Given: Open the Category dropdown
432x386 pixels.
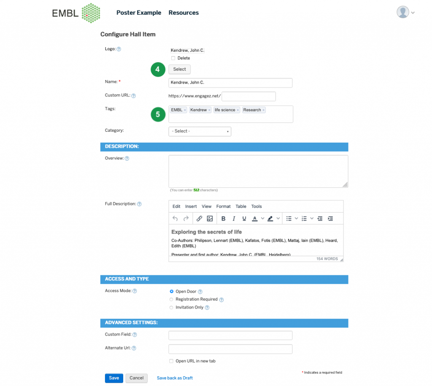Looking at the screenshot, I should pos(200,131).
